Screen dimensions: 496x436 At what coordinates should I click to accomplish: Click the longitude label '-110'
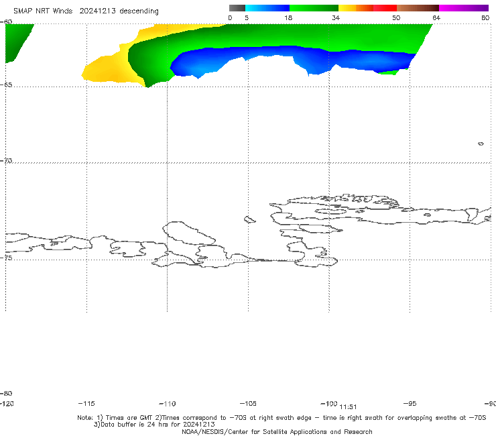point(168,404)
